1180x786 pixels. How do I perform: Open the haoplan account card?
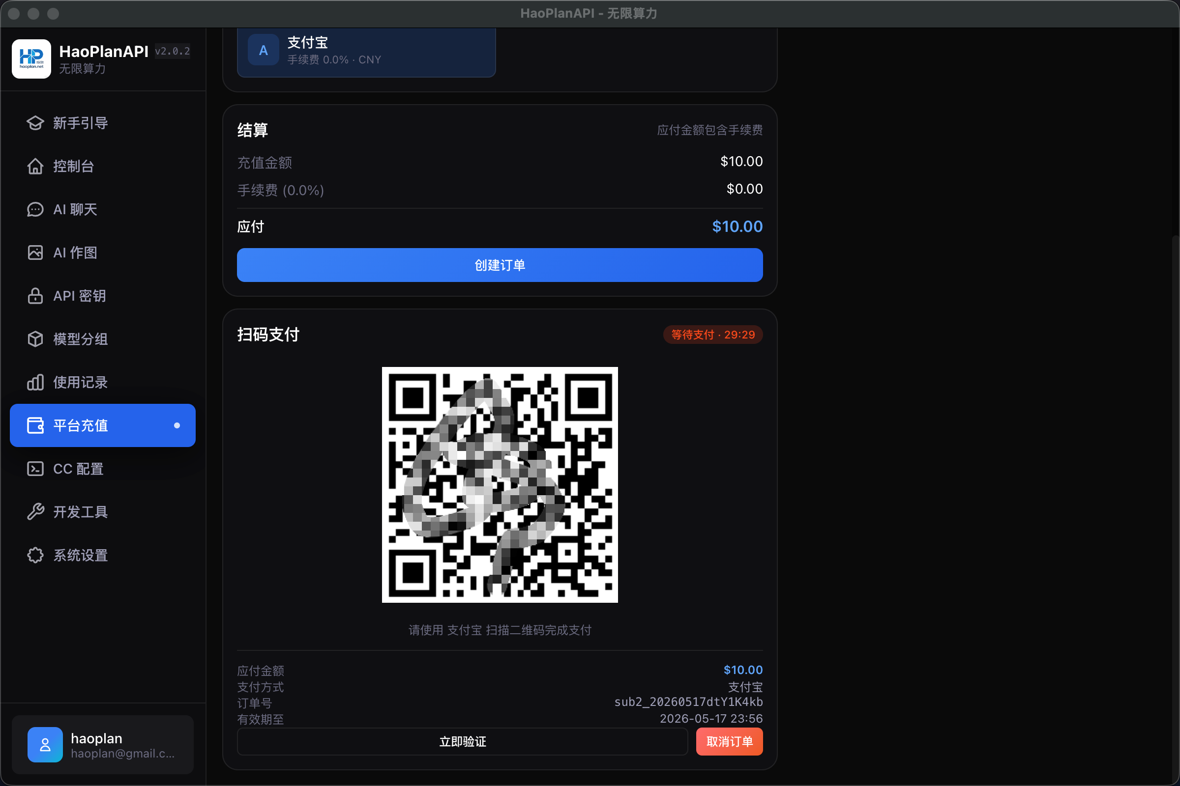[103, 744]
